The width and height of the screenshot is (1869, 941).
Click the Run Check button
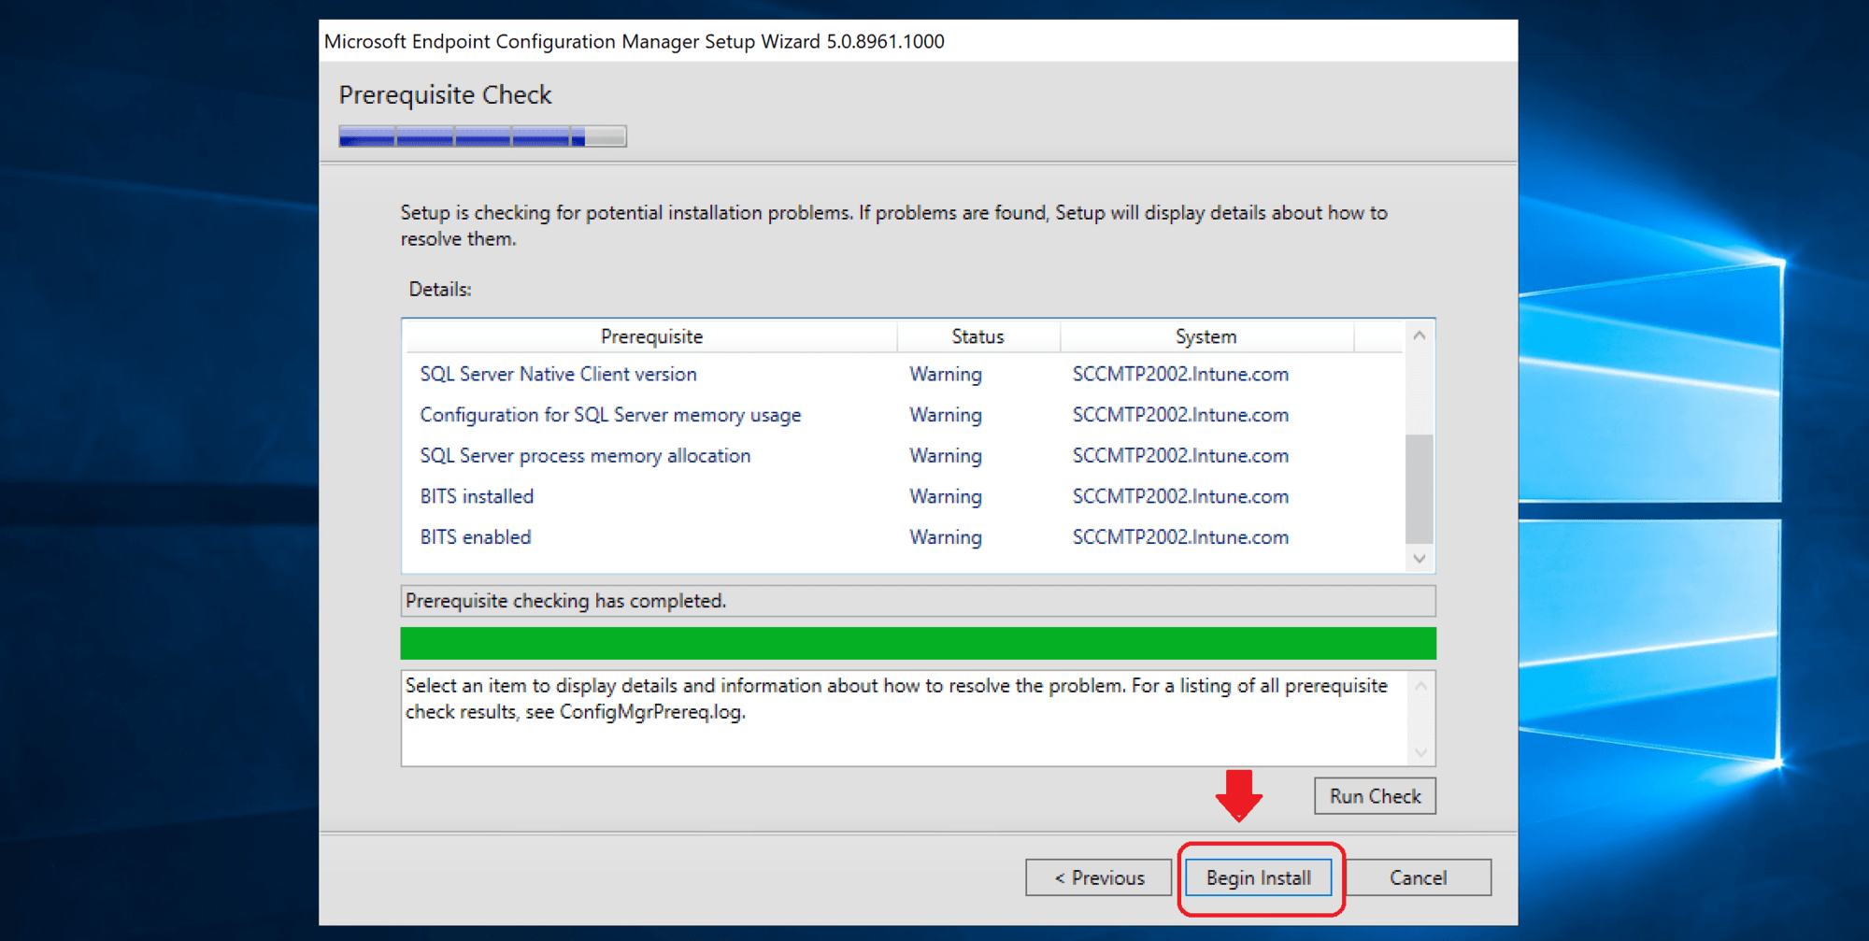[1374, 795]
